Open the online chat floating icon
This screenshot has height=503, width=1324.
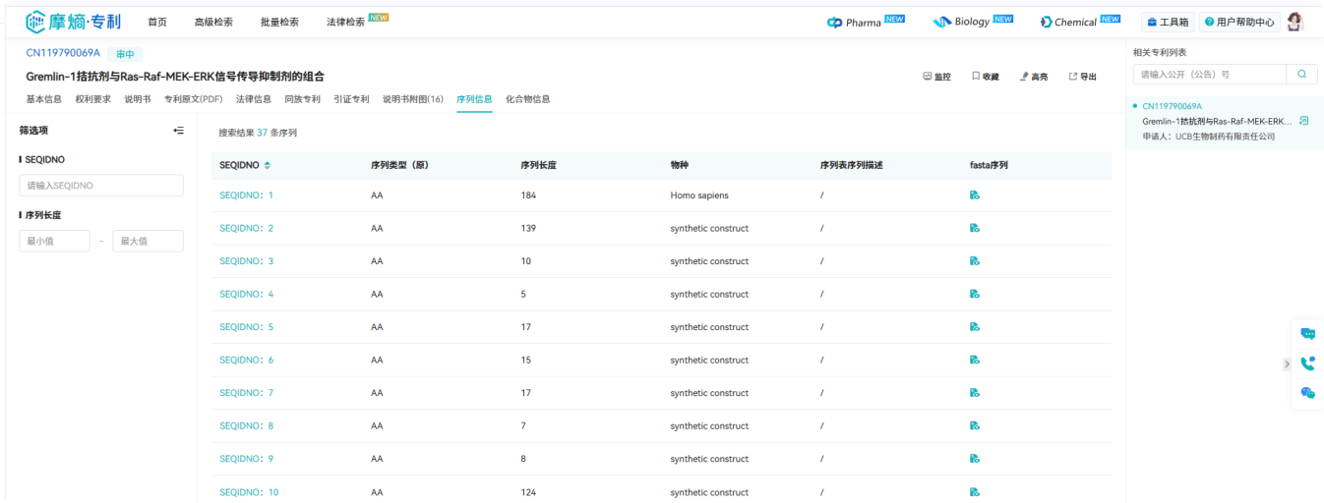click(1307, 334)
